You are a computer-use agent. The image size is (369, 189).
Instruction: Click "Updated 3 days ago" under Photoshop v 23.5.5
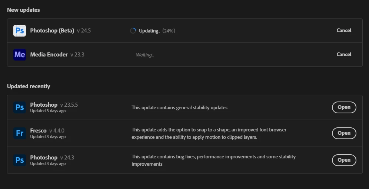pyautogui.click(x=48, y=111)
